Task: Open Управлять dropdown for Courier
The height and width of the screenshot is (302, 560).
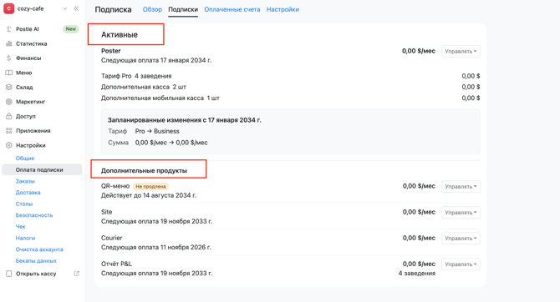Action: [x=461, y=238]
